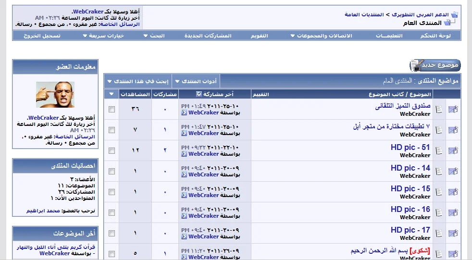Click the sort order icon next to آخر مشاركة
The image size is (472, 260).
coord(199,94)
